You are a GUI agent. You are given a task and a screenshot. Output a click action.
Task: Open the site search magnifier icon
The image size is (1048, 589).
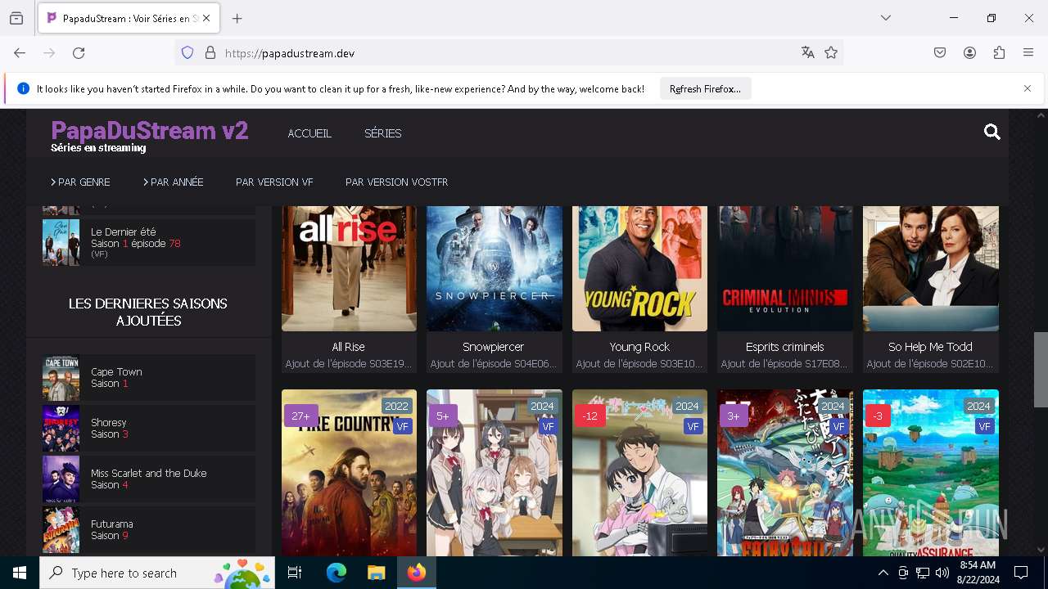pyautogui.click(x=992, y=133)
